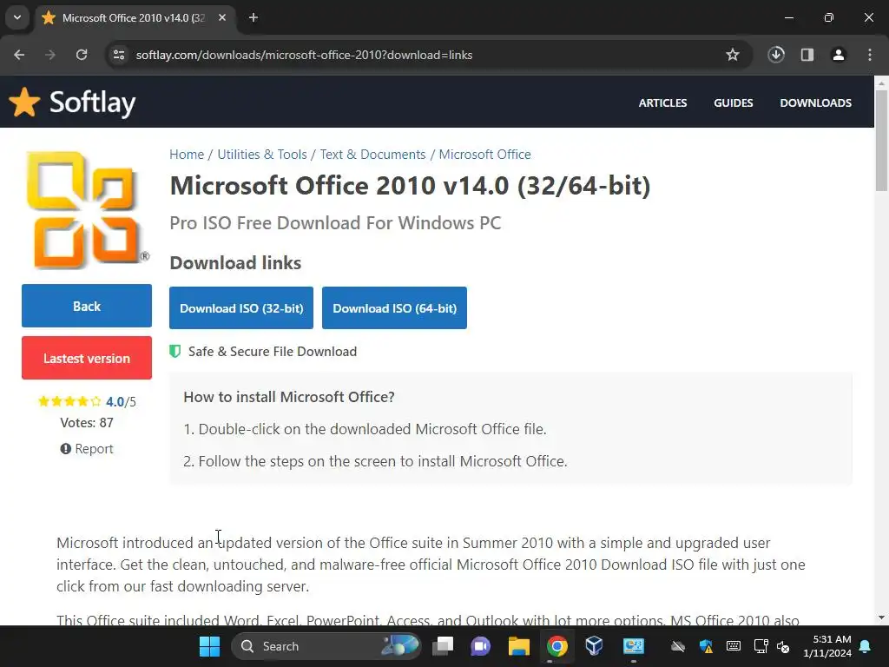Viewport: 889px width, 667px height.
Task: Open the ARTICLES menu
Action: click(662, 102)
